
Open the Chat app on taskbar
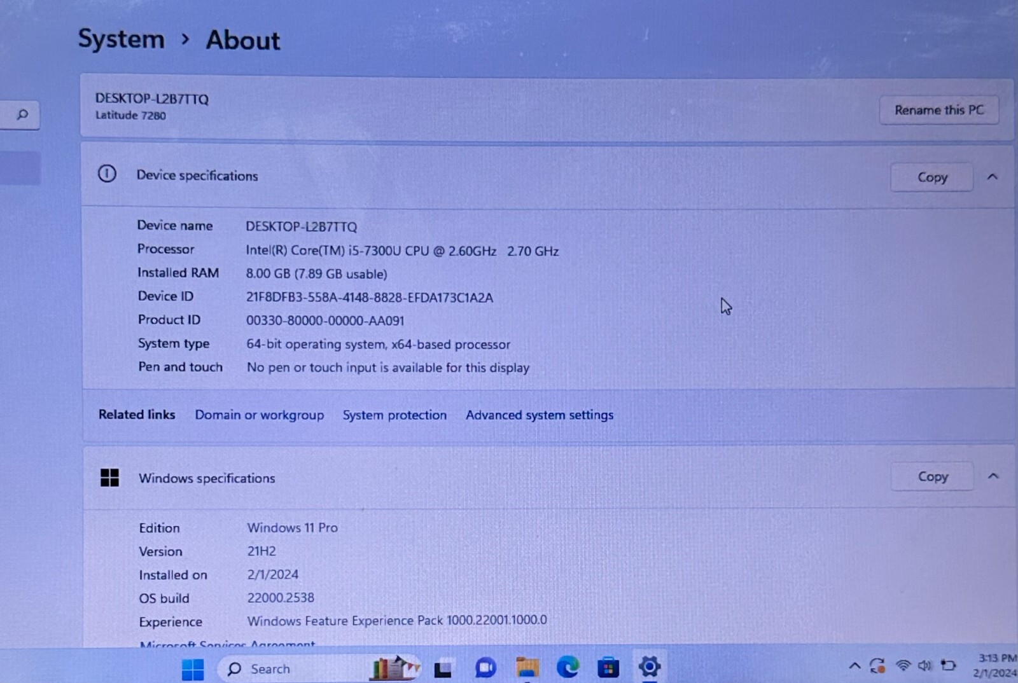pyautogui.click(x=485, y=668)
